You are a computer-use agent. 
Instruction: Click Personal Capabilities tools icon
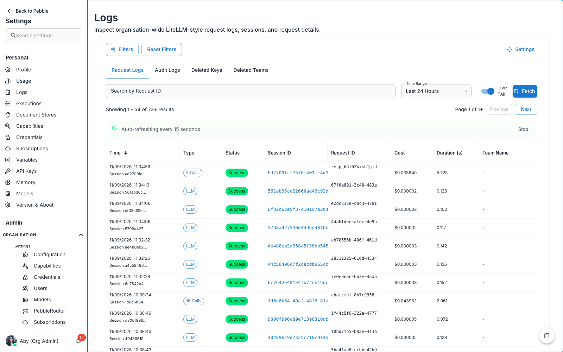pyautogui.click(x=8, y=126)
